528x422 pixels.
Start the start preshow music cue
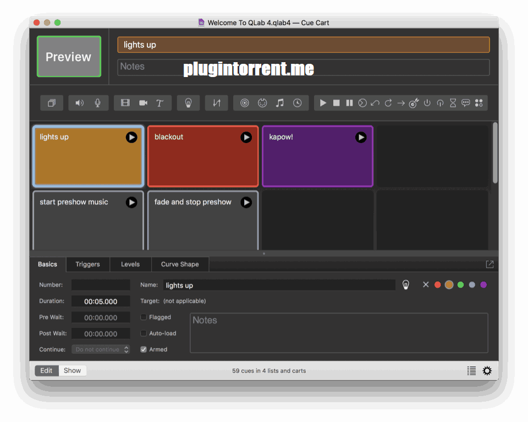(x=131, y=202)
